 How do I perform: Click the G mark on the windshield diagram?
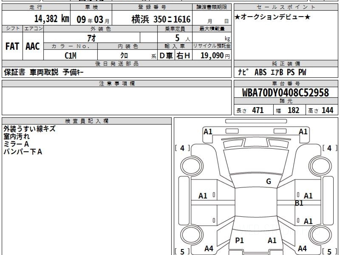269,182
